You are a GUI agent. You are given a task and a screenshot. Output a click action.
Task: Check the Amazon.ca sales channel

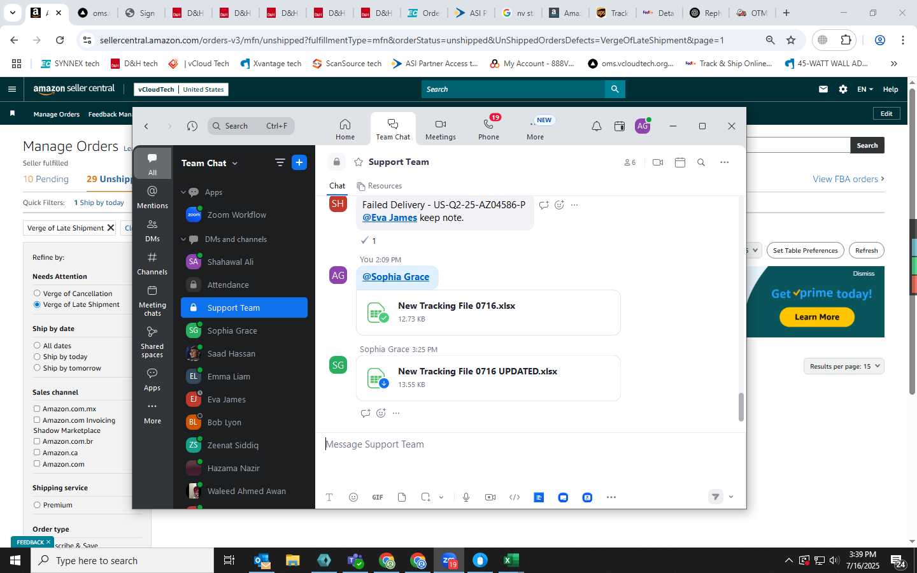tap(37, 453)
